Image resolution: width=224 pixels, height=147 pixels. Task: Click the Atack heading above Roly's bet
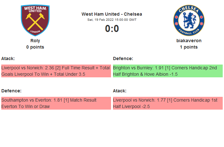8,58
